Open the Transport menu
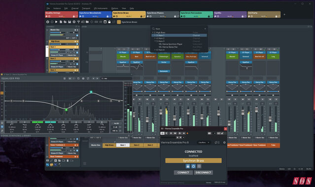315x187 pixels. click(86, 8)
